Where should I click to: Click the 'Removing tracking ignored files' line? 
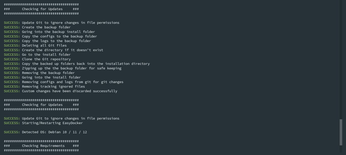[x=44, y=86]
